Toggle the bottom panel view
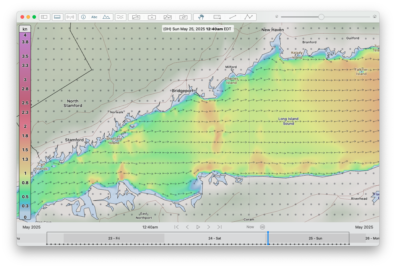The width and height of the screenshot is (396, 268). 57,17
